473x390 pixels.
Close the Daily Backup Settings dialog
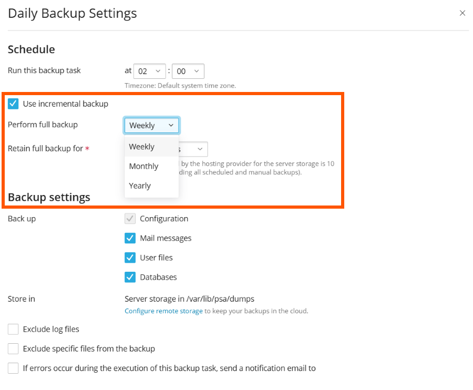pos(462,13)
